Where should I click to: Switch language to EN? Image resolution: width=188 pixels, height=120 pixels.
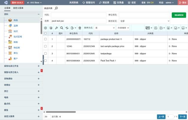[148, 2]
